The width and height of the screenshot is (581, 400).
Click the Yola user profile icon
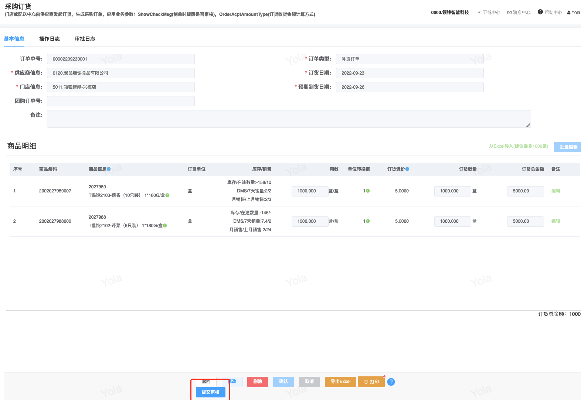(x=569, y=13)
